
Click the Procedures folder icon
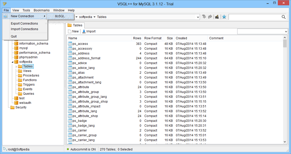click(x=20, y=75)
